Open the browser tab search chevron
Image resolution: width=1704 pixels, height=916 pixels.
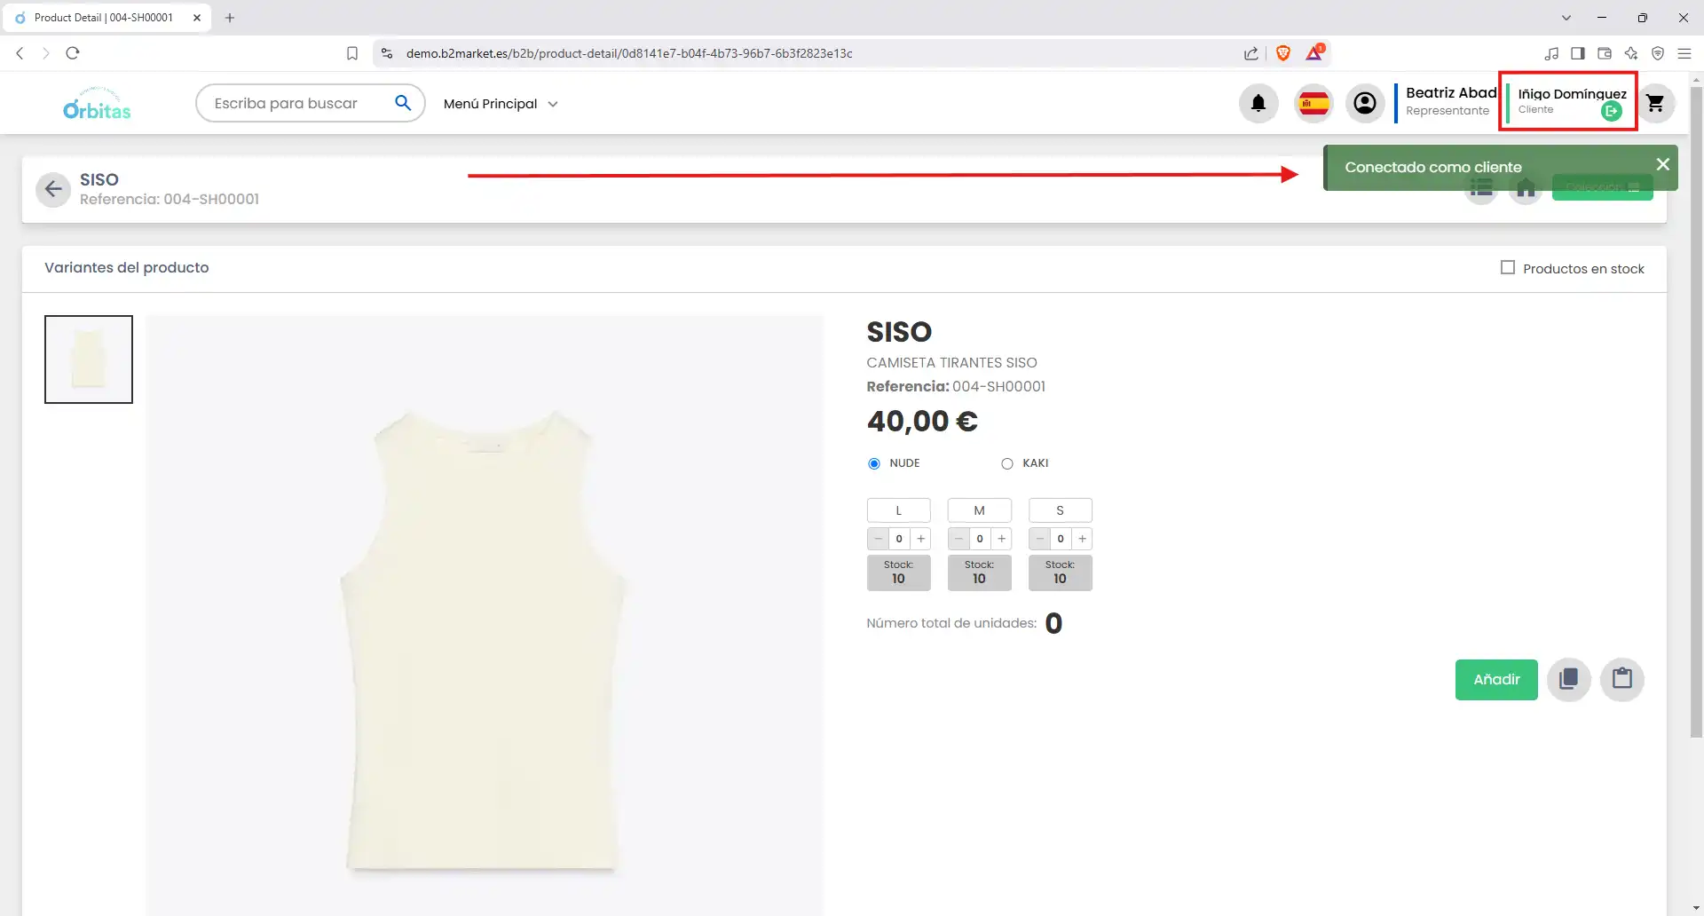1566,17
